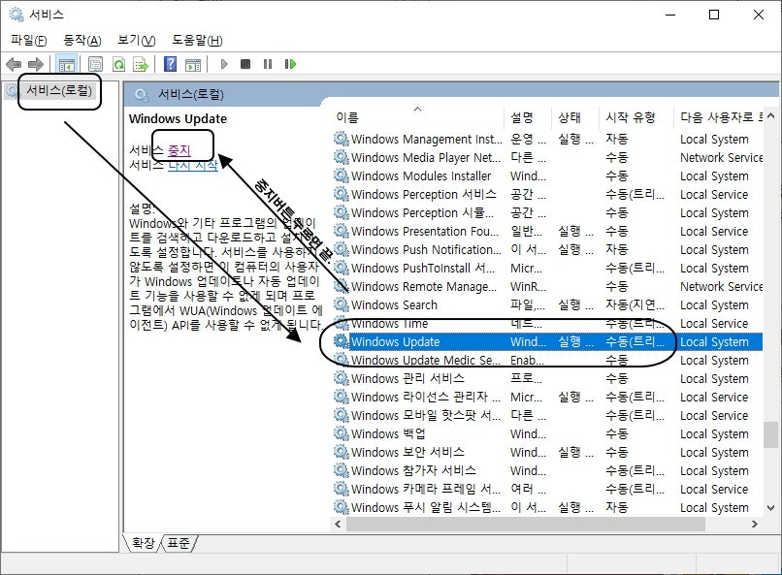Image resolution: width=782 pixels, height=575 pixels.
Task: Open the 파일(F) menu
Action: pyautogui.click(x=28, y=41)
